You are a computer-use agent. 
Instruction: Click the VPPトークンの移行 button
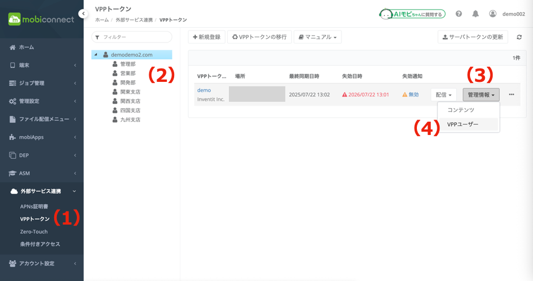(x=259, y=37)
